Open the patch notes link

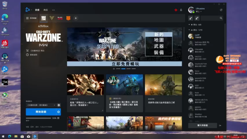coord(32,55)
